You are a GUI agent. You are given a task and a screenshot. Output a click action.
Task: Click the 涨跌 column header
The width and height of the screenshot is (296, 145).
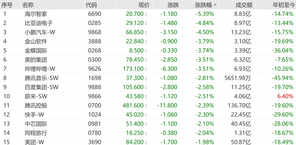[173, 5]
